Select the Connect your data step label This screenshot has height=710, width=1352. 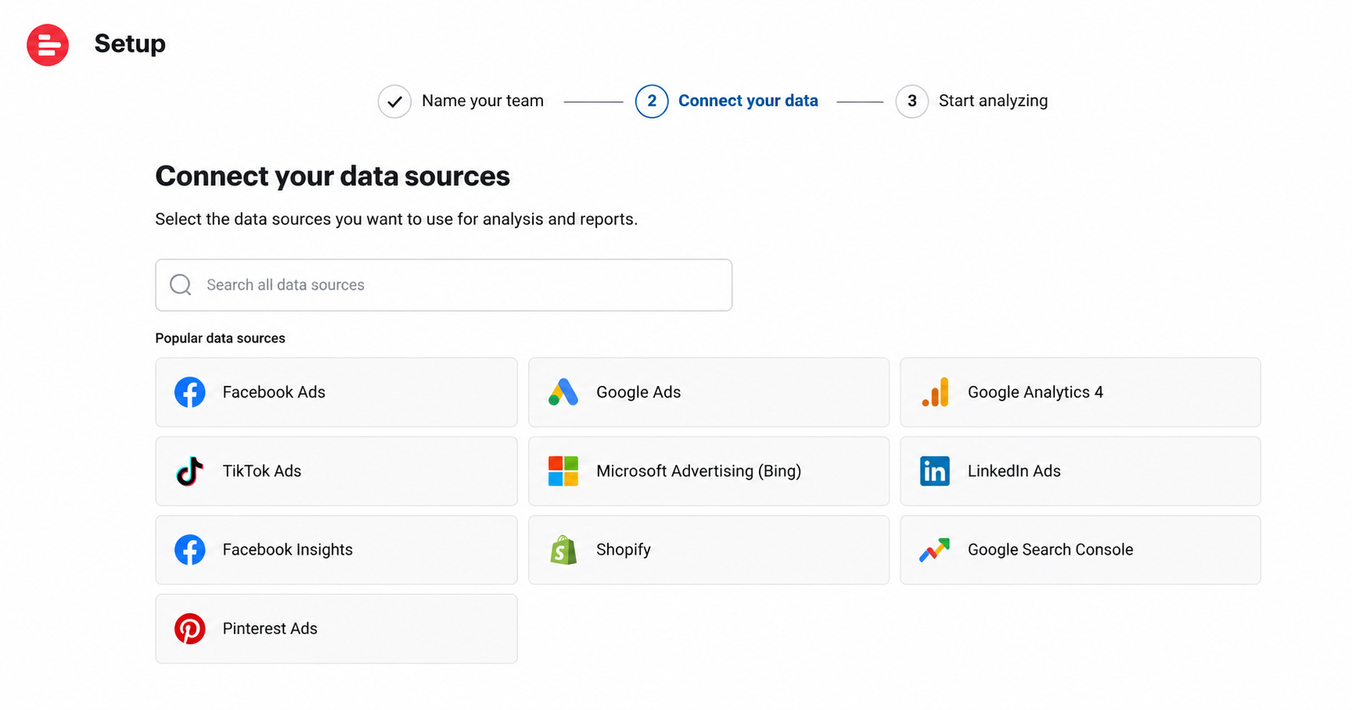[x=748, y=101]
